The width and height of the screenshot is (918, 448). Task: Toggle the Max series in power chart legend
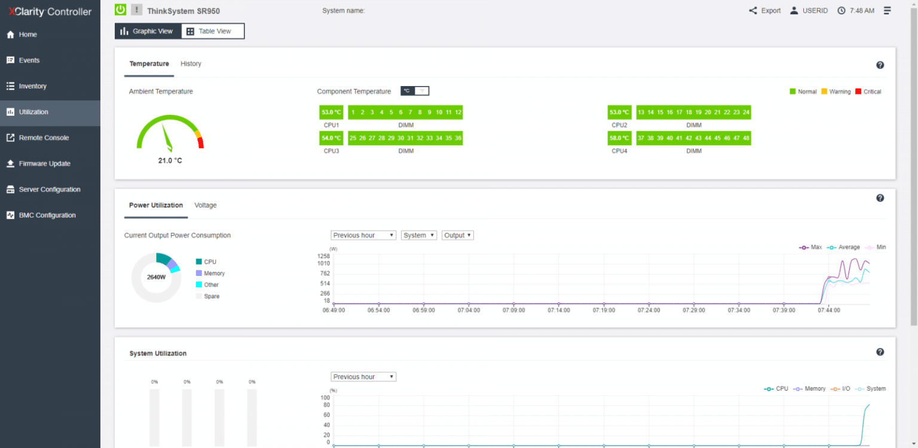pos(810,247)
